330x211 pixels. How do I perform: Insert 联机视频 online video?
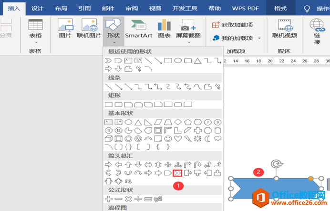click(285, 29)
